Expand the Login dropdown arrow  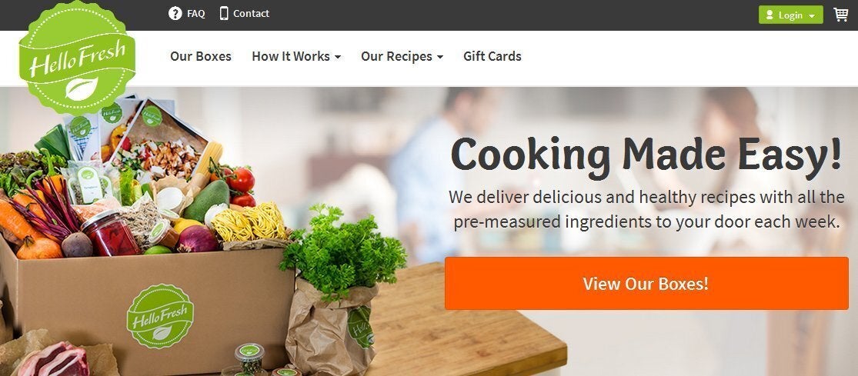coord(812,16)
